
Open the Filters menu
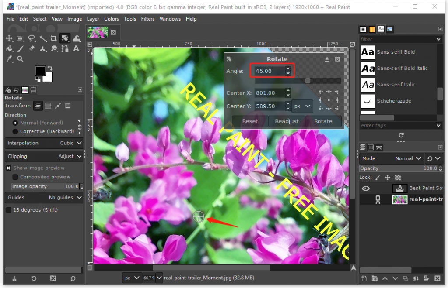[x=148, y=19]
